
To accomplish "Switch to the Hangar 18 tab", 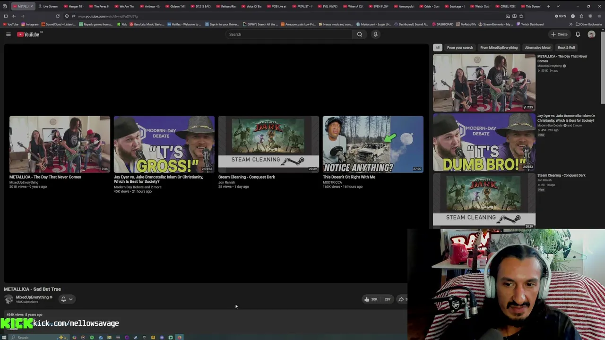I will coord(73,6).
